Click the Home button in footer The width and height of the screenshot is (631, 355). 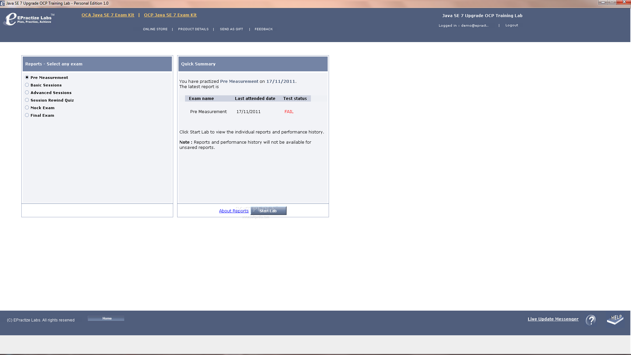coord(106,319)
